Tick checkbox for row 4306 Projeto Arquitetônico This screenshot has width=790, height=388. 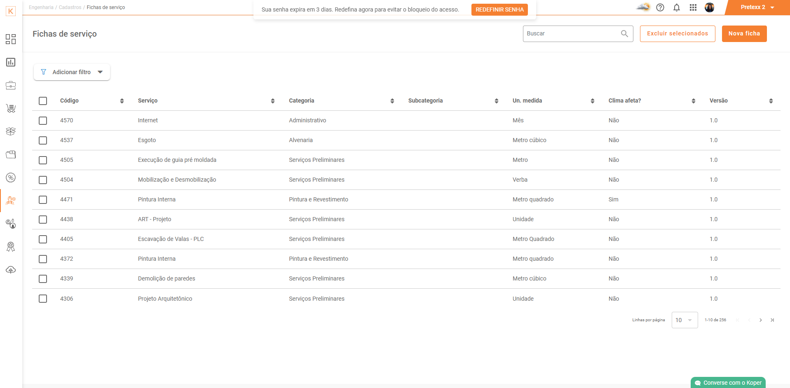coord(43,299)
